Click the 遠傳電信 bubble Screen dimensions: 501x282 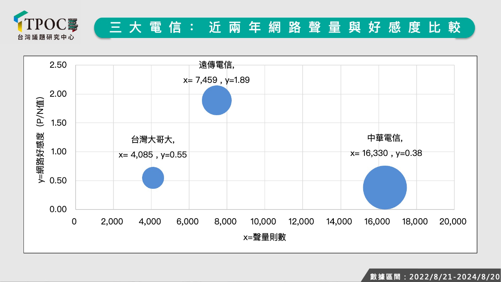(216, 100)
